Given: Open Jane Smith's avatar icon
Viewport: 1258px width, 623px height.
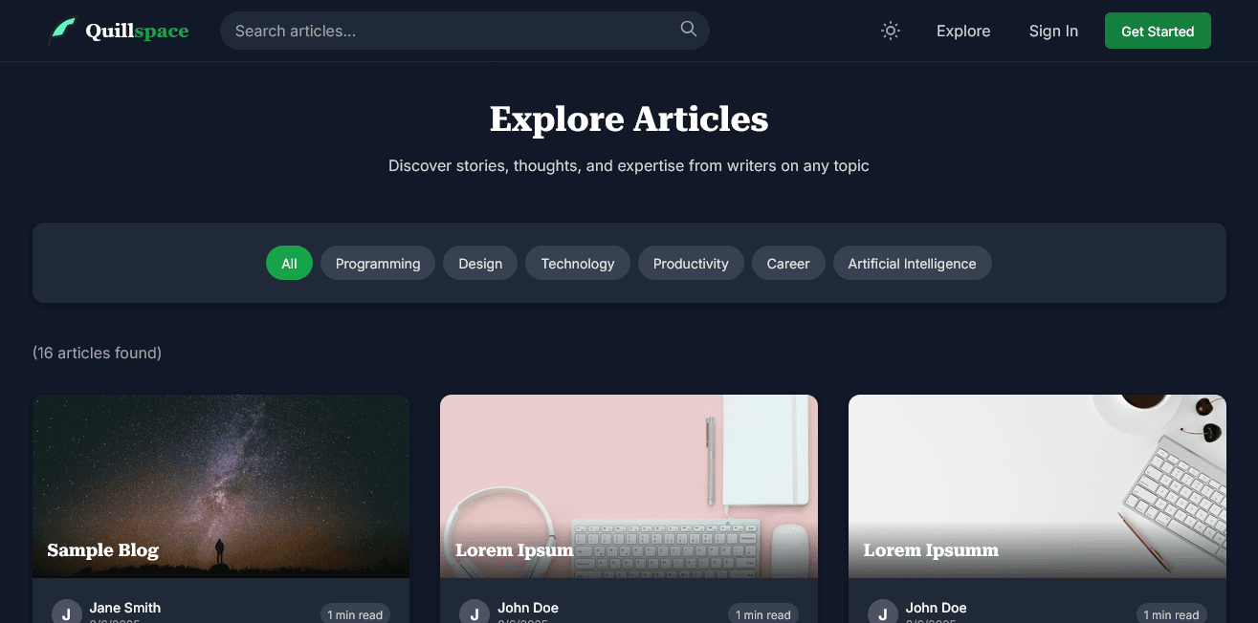Looking at the screenshot, I should pos(66,613).
